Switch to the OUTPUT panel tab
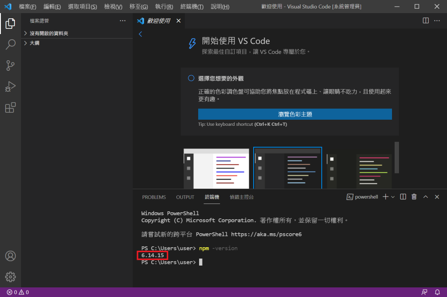 [185, 197]
